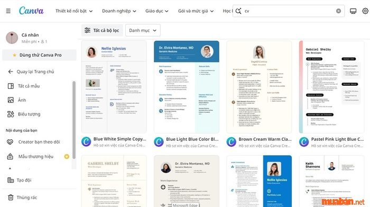This screenshot has height=207, width=370.
Task: Click the Học menu item
Action: (227, 11)
